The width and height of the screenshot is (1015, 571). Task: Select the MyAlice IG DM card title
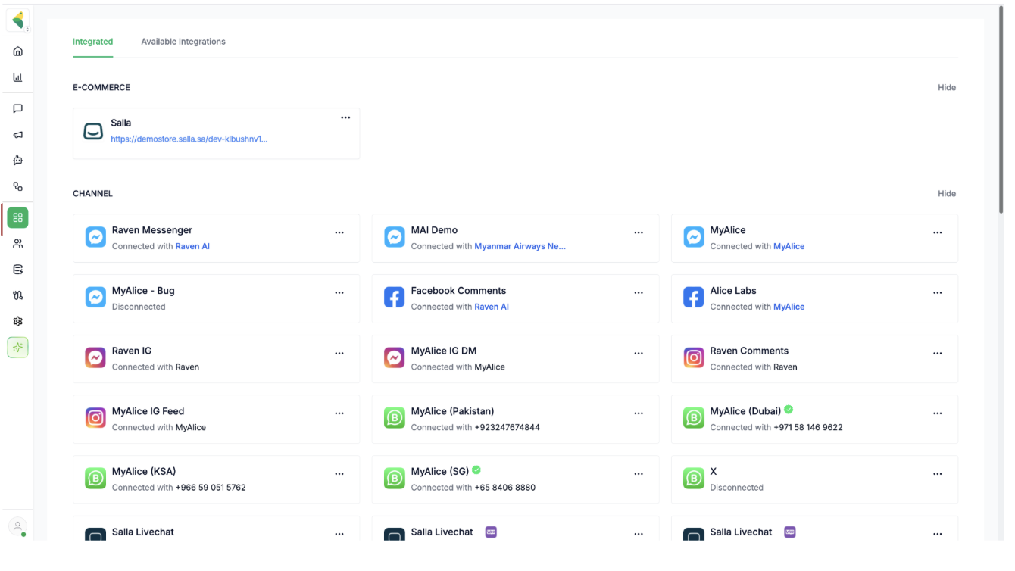tap(444, 351)
